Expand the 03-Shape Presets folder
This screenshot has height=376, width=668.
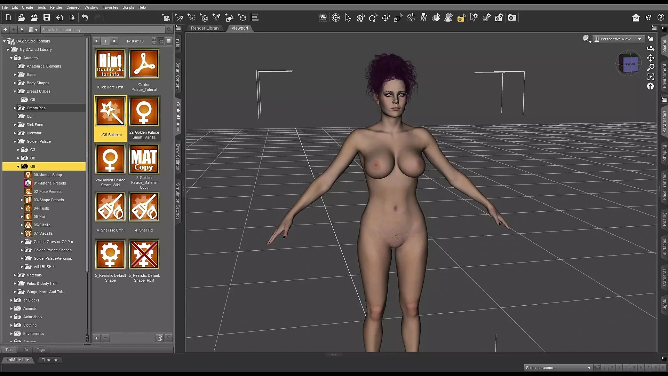pos(22,200)
